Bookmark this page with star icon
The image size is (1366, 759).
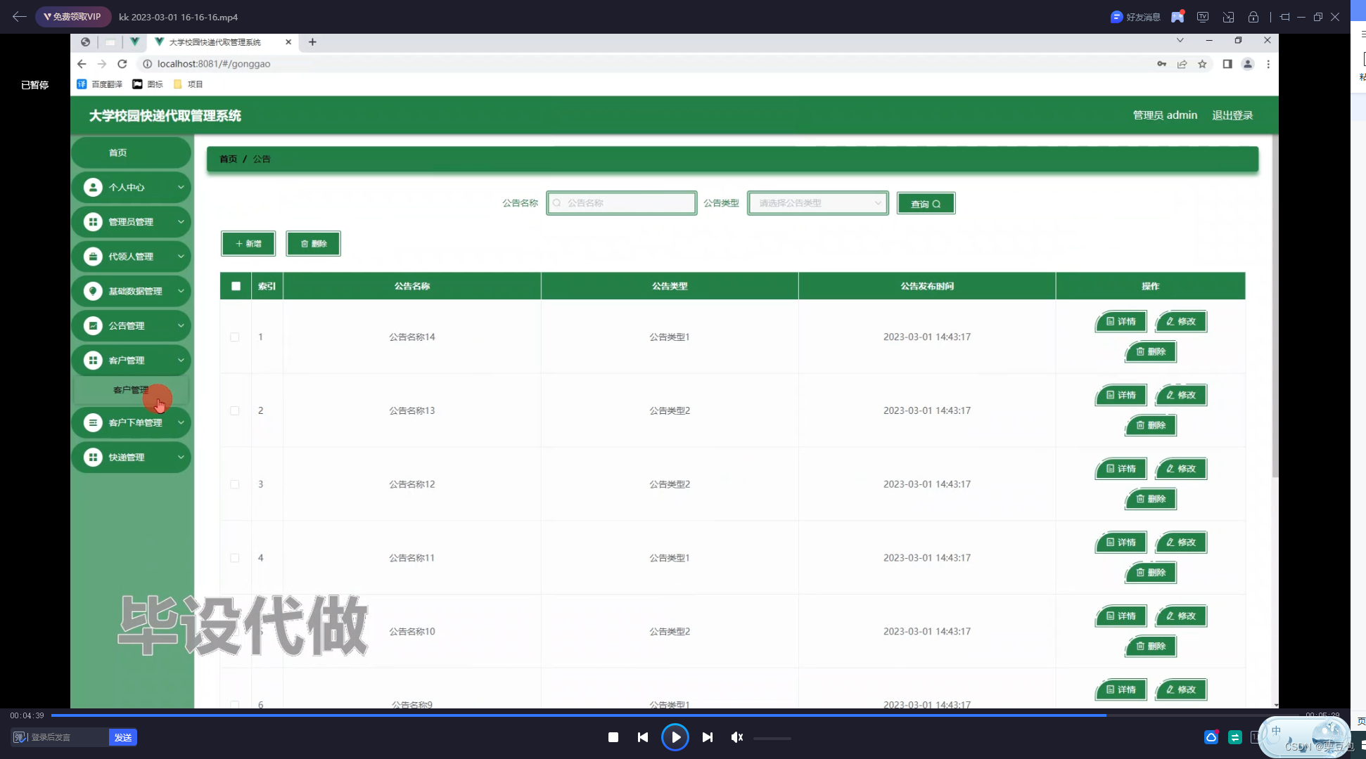(1202, 64)
